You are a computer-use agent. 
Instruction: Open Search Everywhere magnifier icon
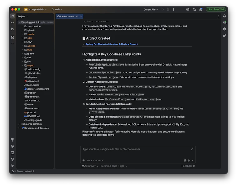194,10
